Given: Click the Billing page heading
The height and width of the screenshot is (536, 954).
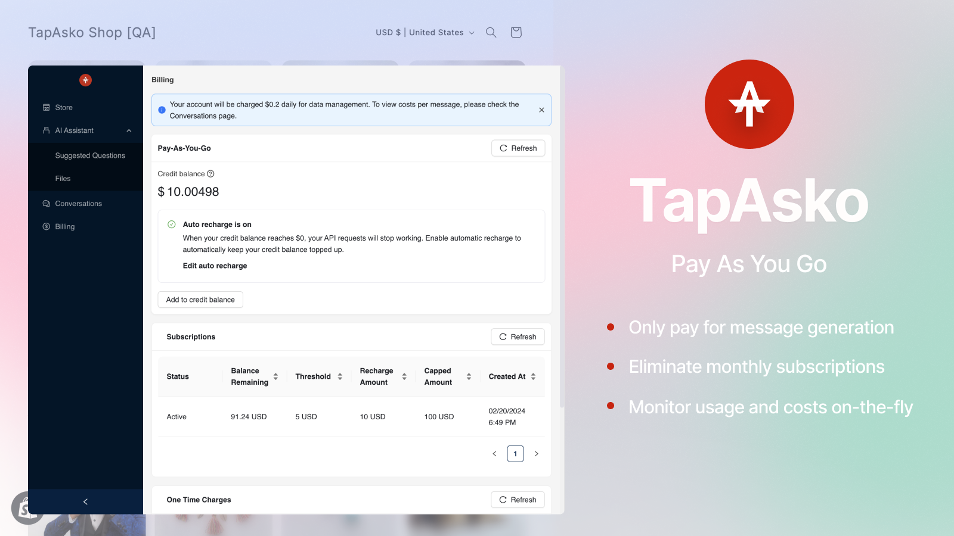Looking at the screenshot, I should coord(163,80).
